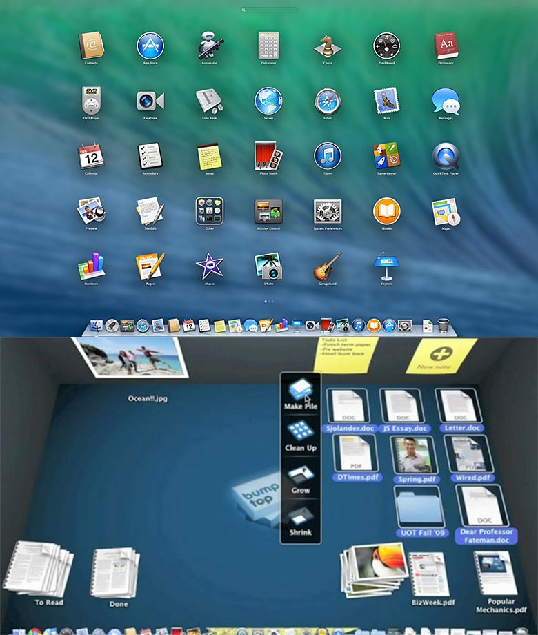This screenshot has width=538, height=635.
Task: Open Trash in the Dock
Action: pyautogui.click(x=444, y=325)
